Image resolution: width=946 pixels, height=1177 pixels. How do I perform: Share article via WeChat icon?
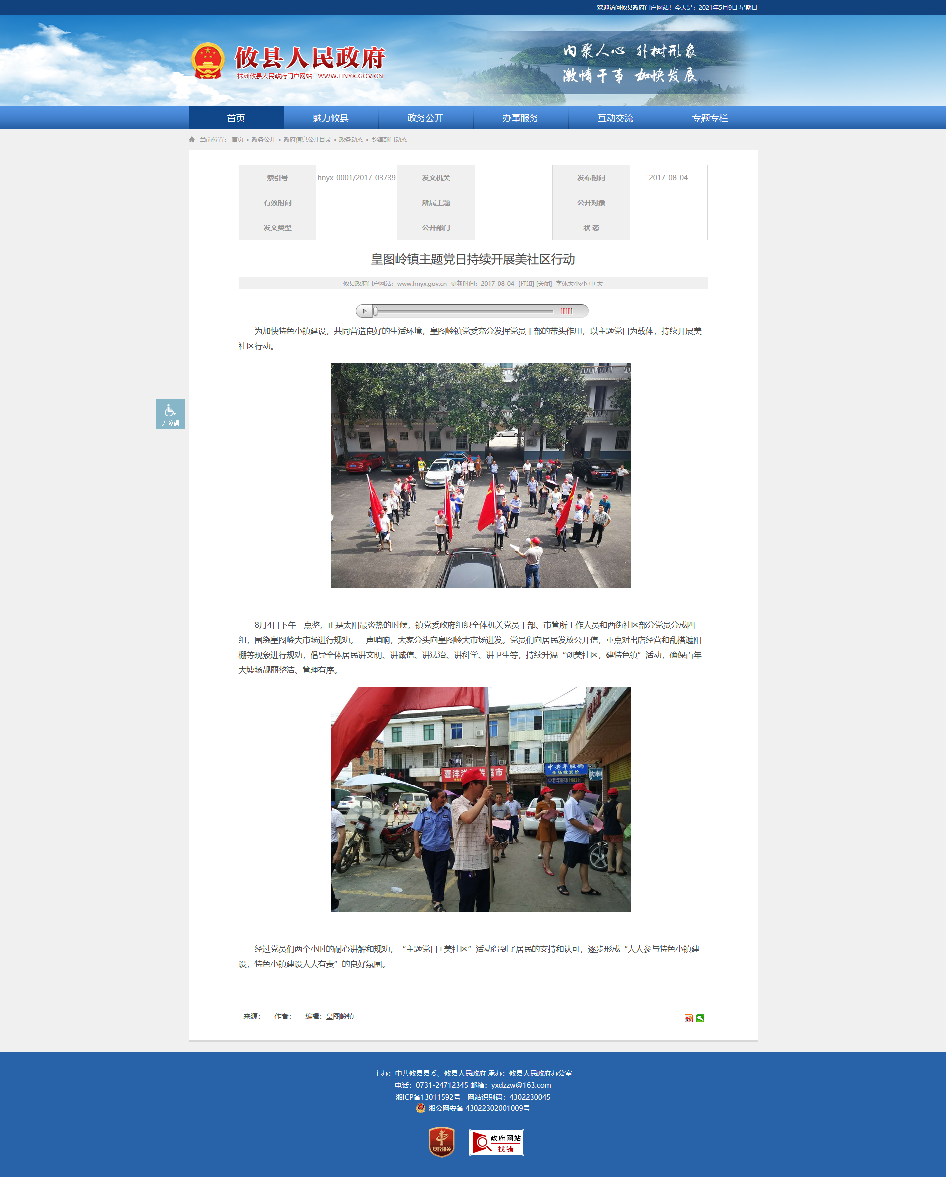[x=700, y=1018]
